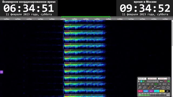Click the 4625.00 frequency input field
Image resolution: width=173 pixels, height=97 pixels.
point(142,79)
